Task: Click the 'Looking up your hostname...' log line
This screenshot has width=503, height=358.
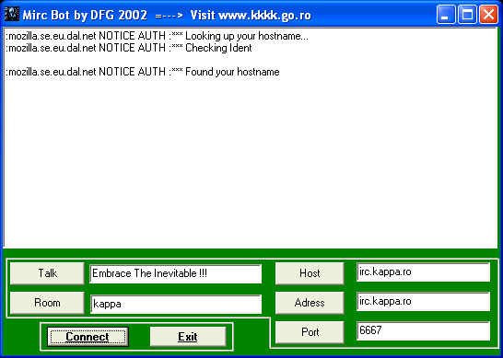Action: click(x=157, y=37)
